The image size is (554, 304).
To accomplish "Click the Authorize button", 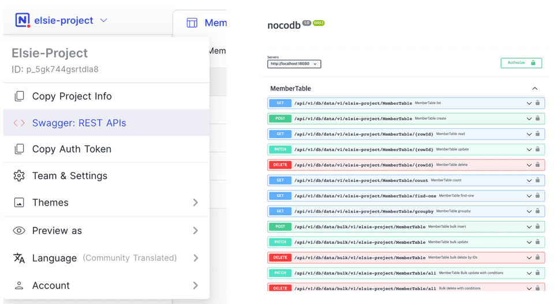I will (x=521, y=63).
